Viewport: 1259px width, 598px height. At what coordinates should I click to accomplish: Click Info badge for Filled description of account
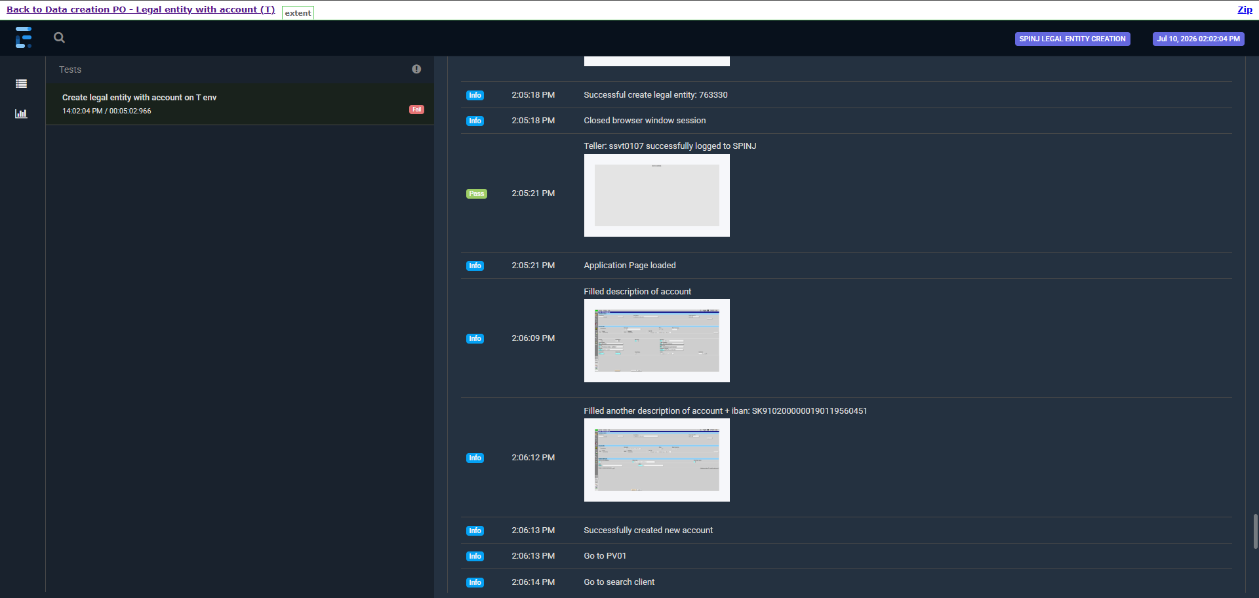pos(475,338)
